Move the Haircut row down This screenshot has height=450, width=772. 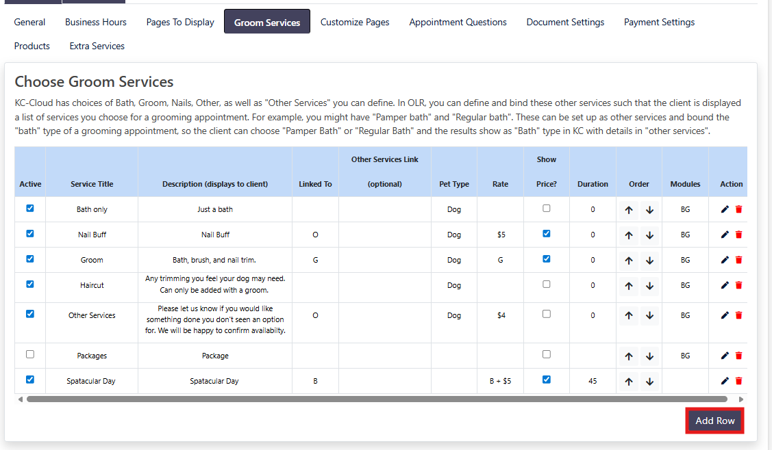[x=650, y=286]
